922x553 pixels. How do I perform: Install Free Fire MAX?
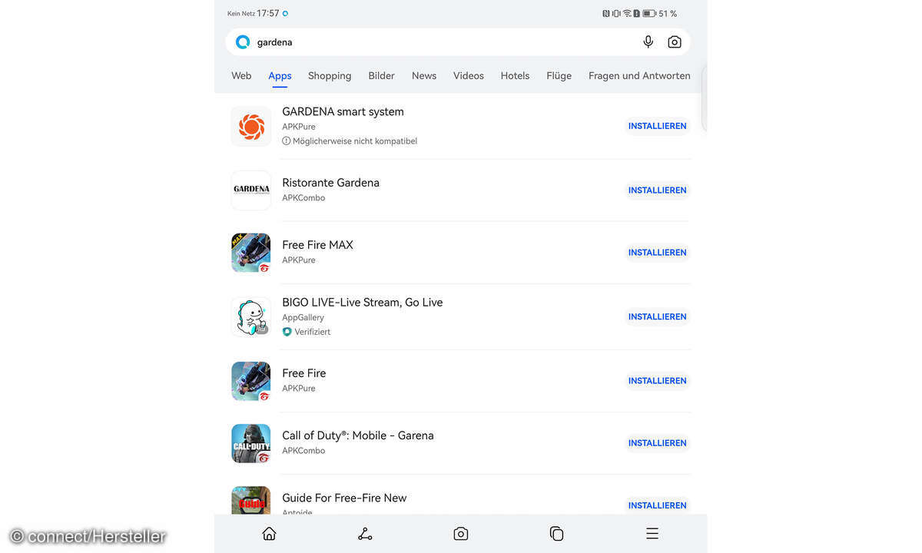[658, 253]
